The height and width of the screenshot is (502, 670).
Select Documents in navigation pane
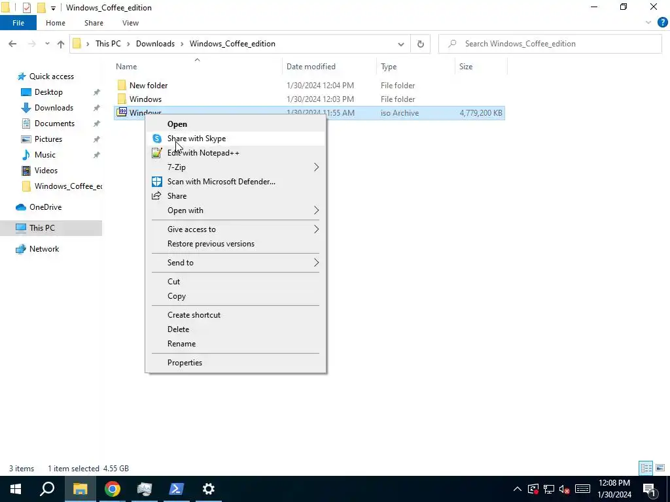(54, 124)
